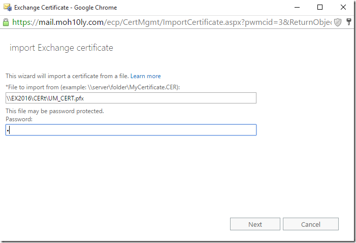The height and width of the screenshot is (243, 356).
Task: Click the 'import Exchange certificate' heading
Action: tap(61, 48)
